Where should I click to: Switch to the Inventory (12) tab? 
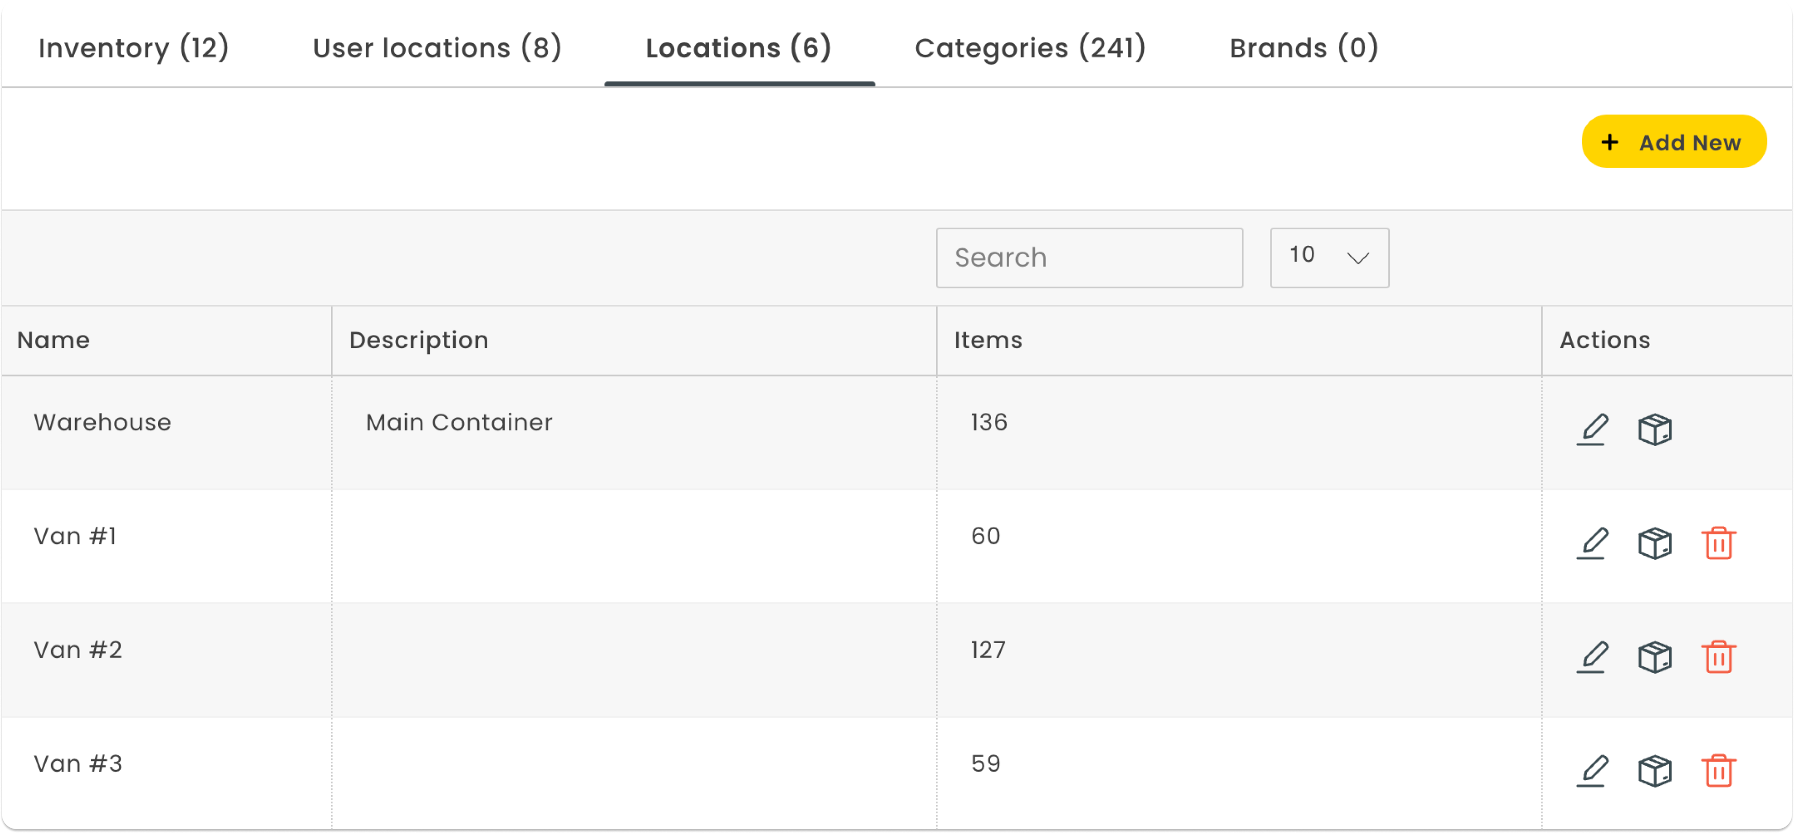(x=134, y=48)
